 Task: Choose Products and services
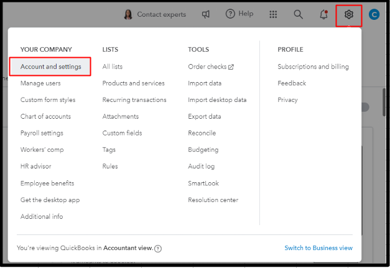133,83
